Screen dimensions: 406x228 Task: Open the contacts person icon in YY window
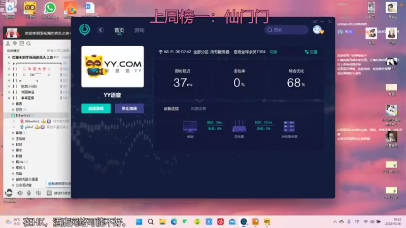click(x=8, y=44)
